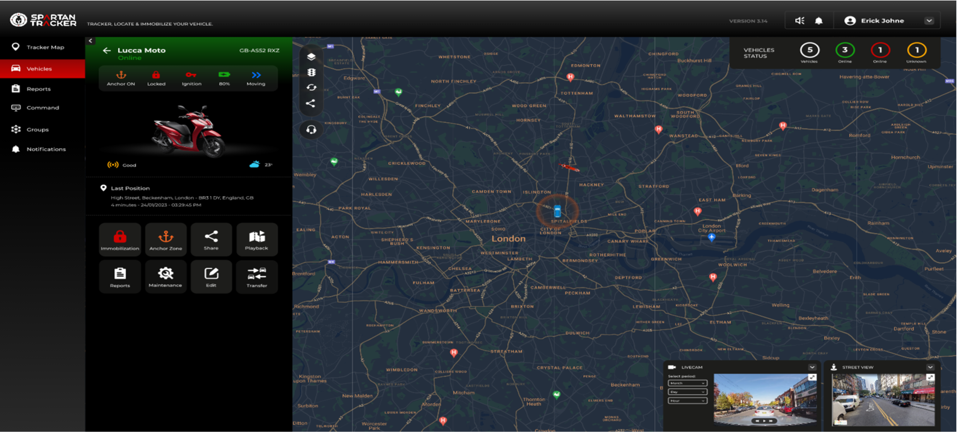This screenshot has height=432, width=957.
Task: Toggle the sound mute icon in header
Action: click(x=800, y=20)
